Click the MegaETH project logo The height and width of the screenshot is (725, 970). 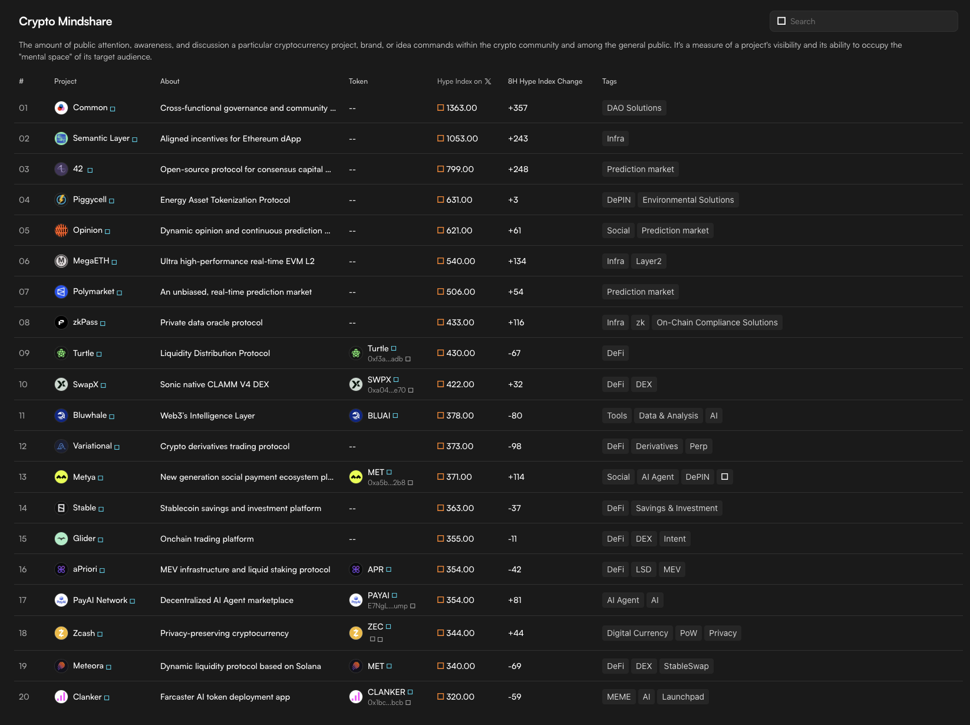pos(61,261)
